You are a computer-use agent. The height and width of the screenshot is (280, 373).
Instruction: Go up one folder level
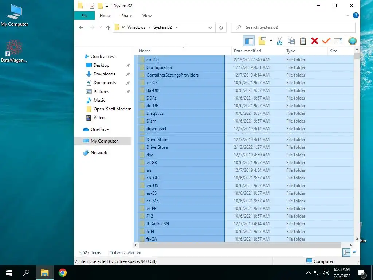(108, 27)
